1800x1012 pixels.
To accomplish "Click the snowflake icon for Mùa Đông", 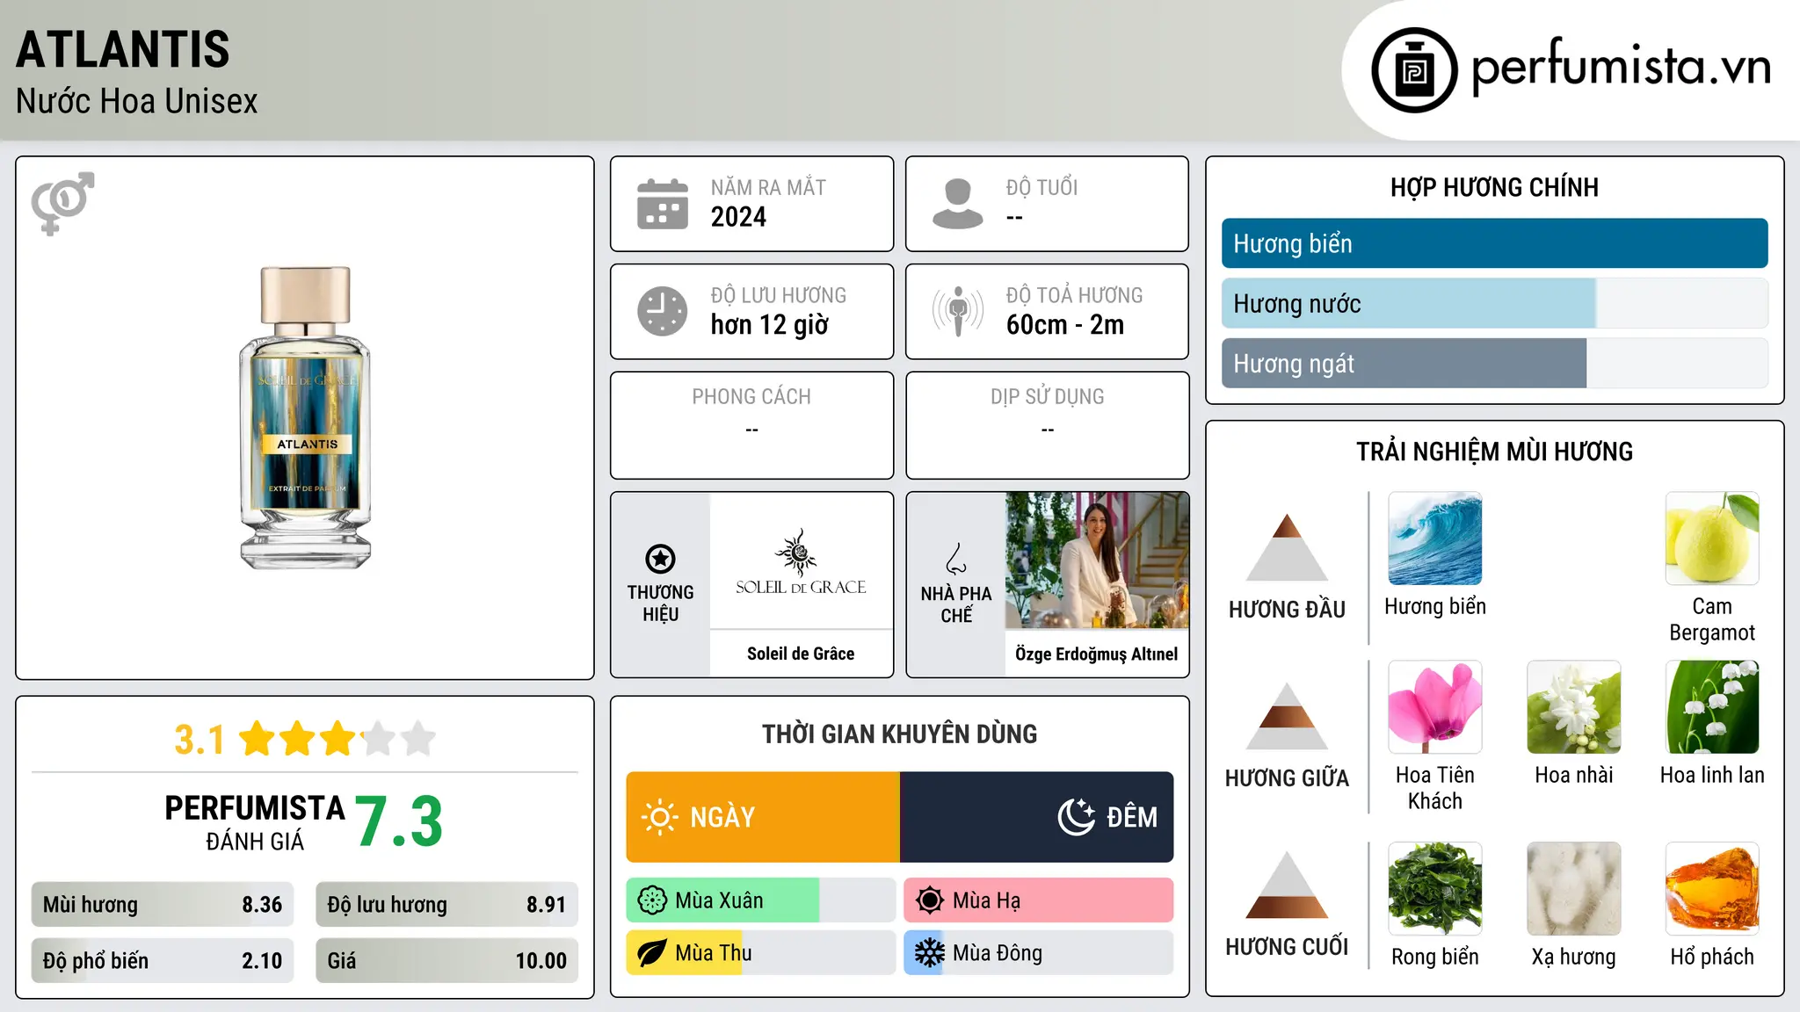I will click(x=930, y=953).
